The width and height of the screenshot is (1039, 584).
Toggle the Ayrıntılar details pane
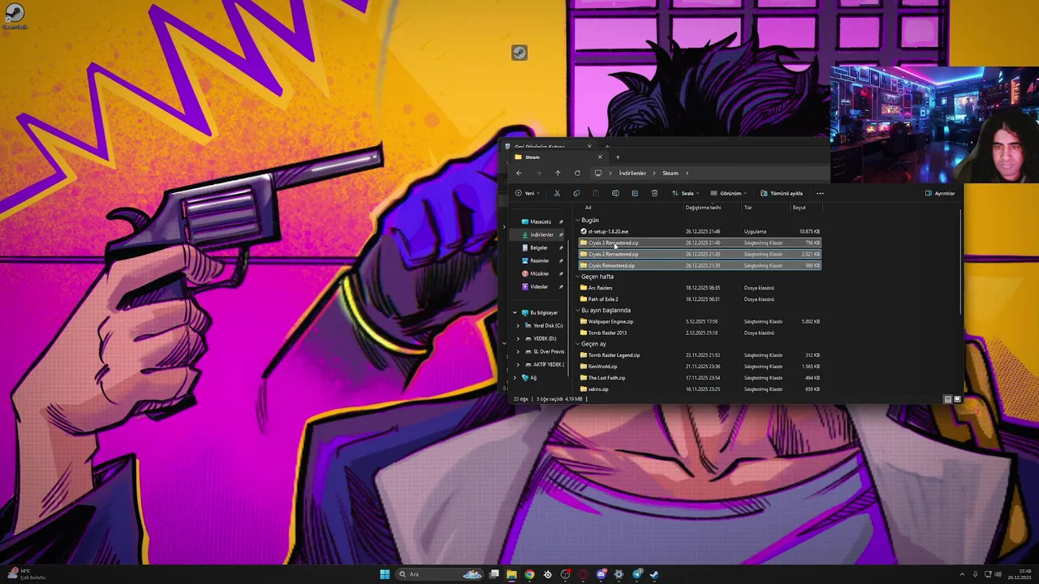(940, 193)
